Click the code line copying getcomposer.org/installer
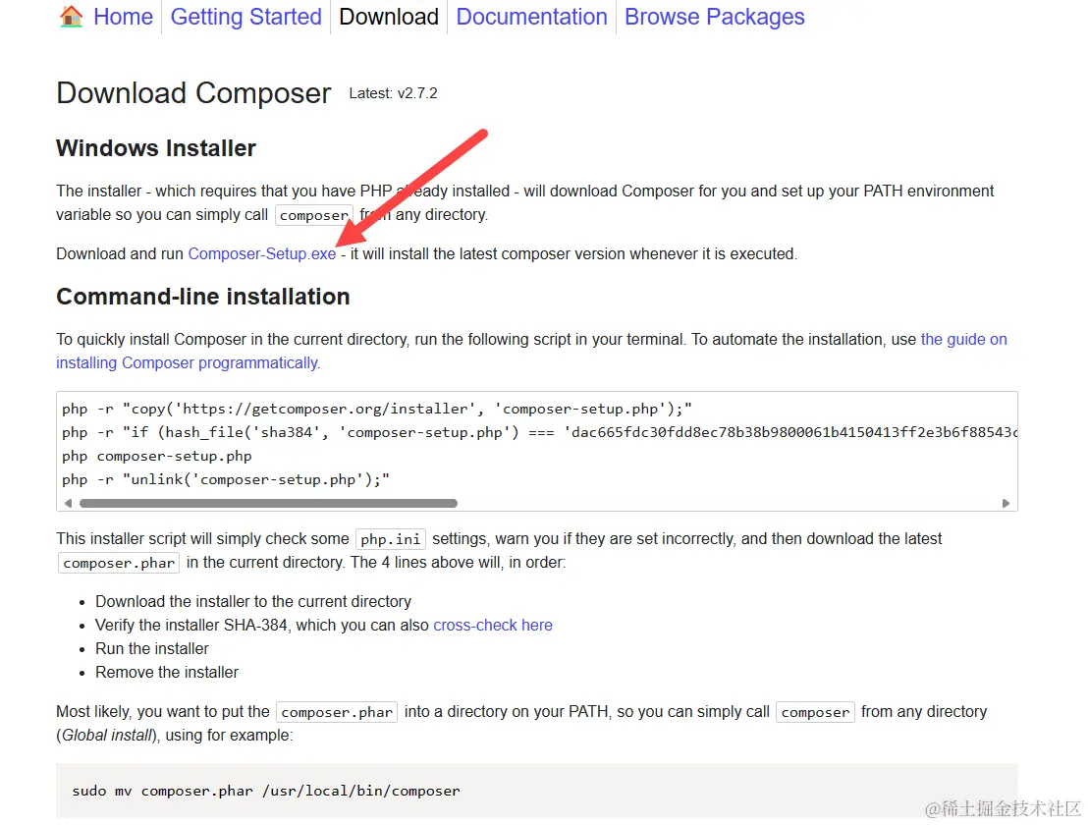 [377, 409]
